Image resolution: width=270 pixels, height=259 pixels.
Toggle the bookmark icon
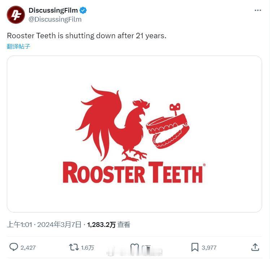click(x=195, y=247)
